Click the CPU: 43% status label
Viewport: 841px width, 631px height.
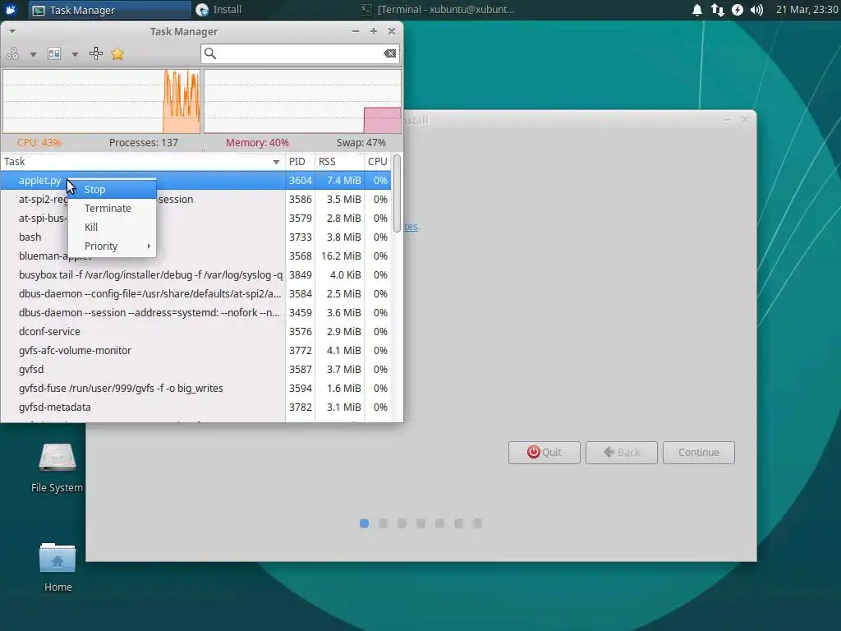click(x=39, y=143)
